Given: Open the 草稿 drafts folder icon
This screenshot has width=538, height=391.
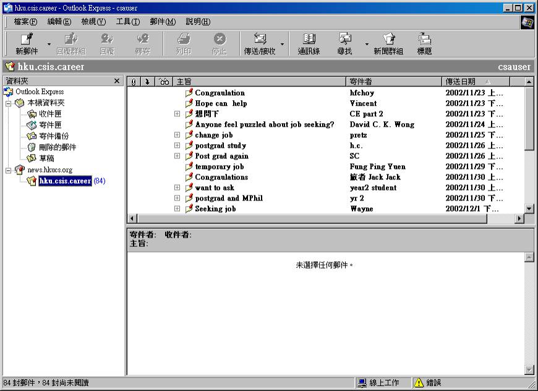Looking at the screenshot, I should coord(32,158).
